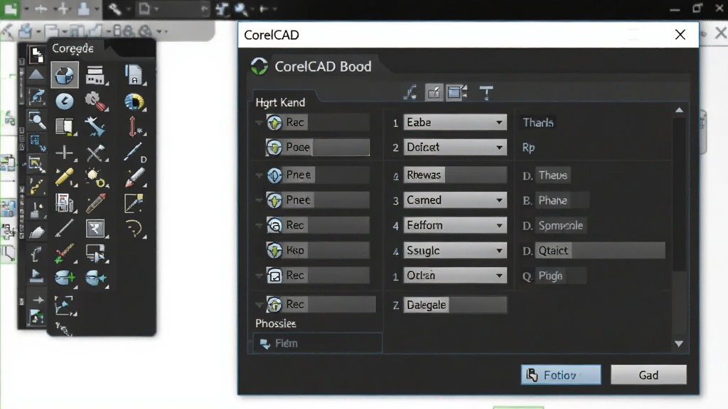Click the Rhewas input field
Image resolution: width=728 pixels, height=409 pixels.
pos(454,175)
